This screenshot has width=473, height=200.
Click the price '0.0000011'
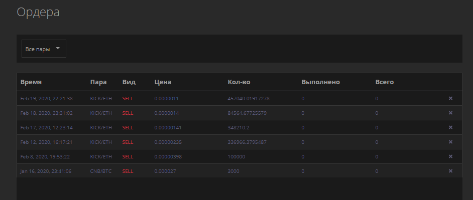point(167,98)
